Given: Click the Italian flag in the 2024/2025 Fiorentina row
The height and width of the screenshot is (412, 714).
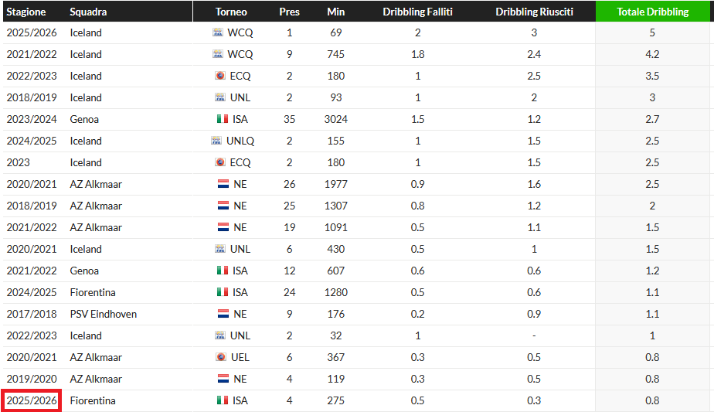Looking at the screenshot, I should tap(223, 292).
